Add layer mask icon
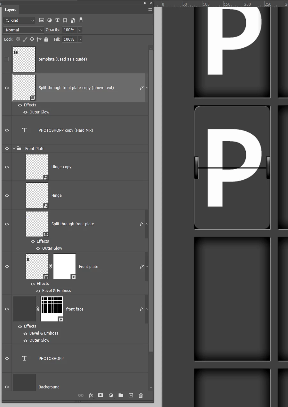This screenshot has height=407, width=288. pos(100,395)
